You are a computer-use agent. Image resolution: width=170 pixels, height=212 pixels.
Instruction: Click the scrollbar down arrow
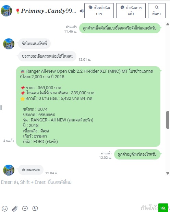pyautogui.click(x=168, y=173)
